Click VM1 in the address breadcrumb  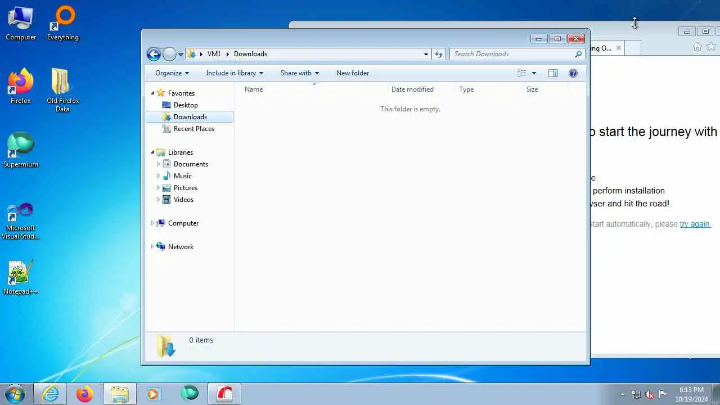[x=214, y=54]
